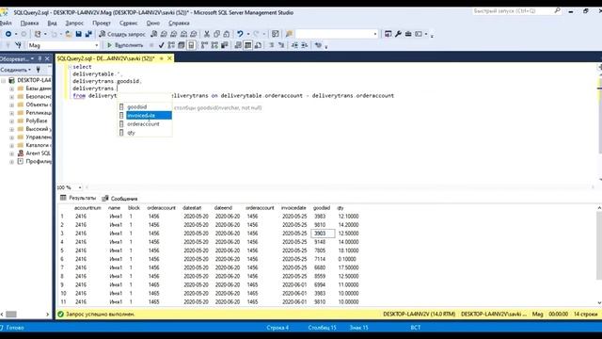The width and height of the screenshot is (602, 339).
Task: Open the Вид menu
Action: click(52, 23)
